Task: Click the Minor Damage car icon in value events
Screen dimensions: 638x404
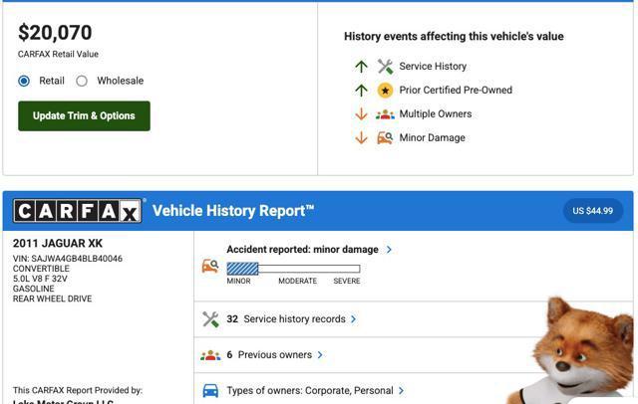Action: pyautogui.click(x=385, y=138)
